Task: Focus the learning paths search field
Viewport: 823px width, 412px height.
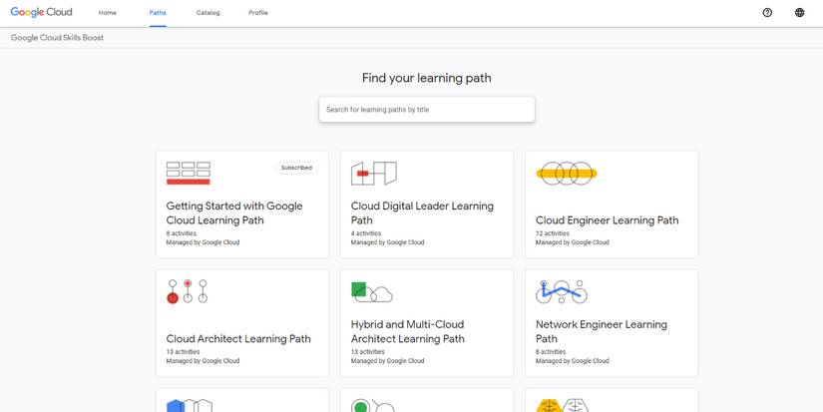Action: (427, 110)
